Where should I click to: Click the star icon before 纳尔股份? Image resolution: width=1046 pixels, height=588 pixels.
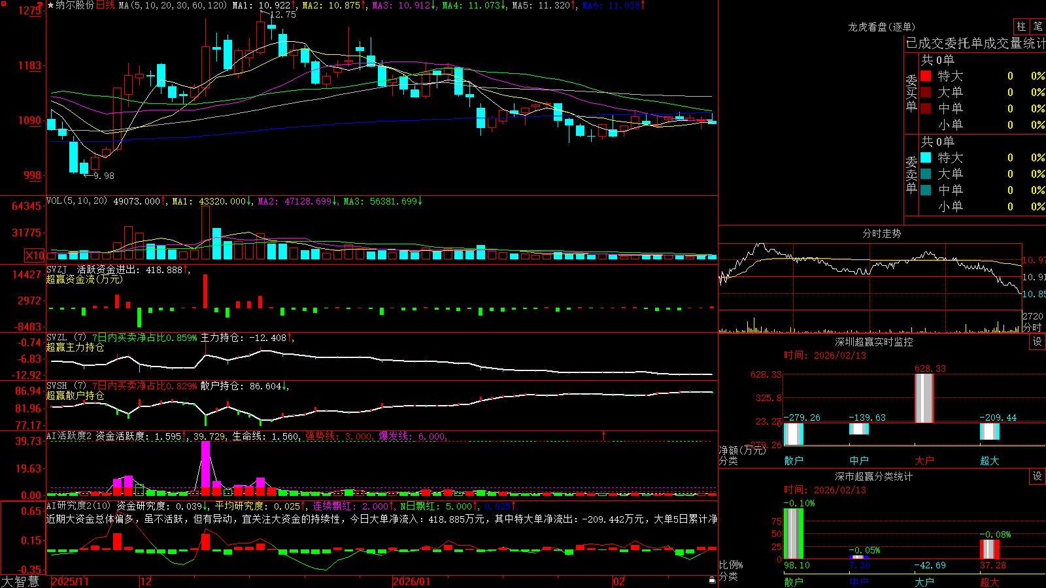pos(50,5)
